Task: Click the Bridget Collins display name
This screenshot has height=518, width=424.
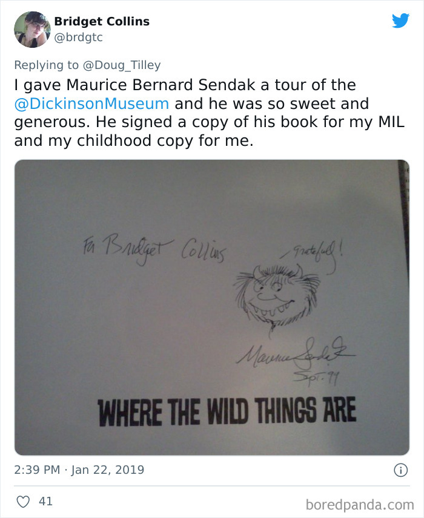Action: pyautogui.click(x=101, y=21)
